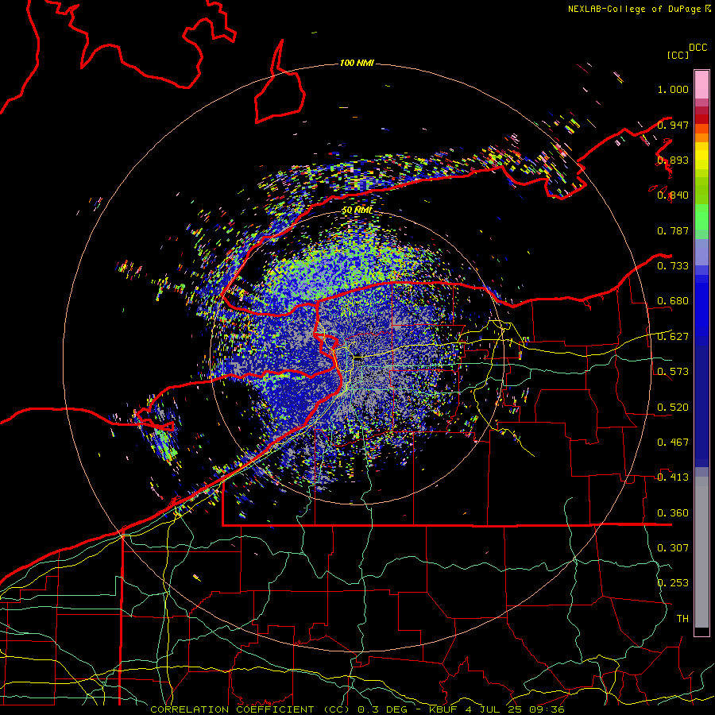Click the TH threshold label on the scale
This screenshot has width=715, height=715.
tap(682, 619)
